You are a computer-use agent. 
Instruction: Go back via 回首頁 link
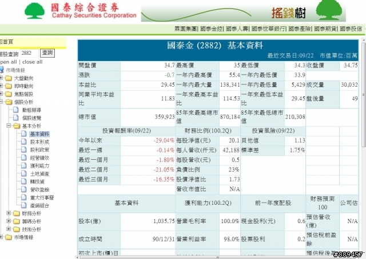(6, 42)
